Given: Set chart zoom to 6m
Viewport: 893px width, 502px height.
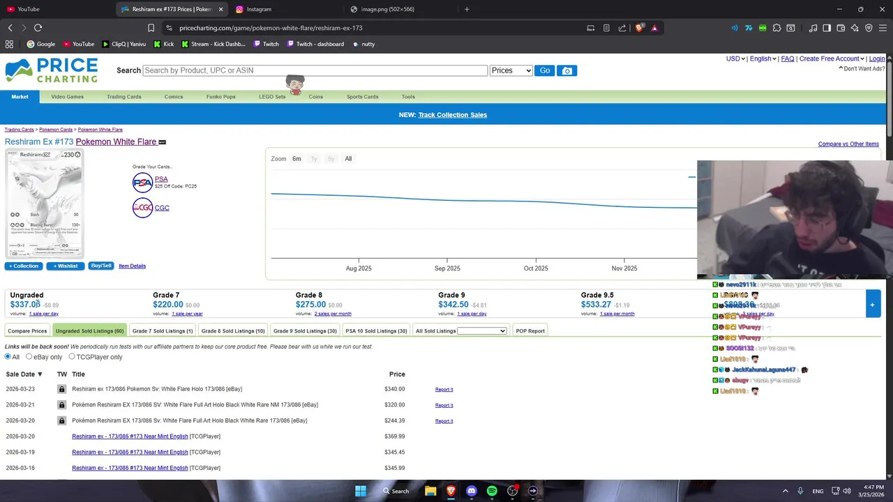Looking at the screenshot, I should coord(297,159).
